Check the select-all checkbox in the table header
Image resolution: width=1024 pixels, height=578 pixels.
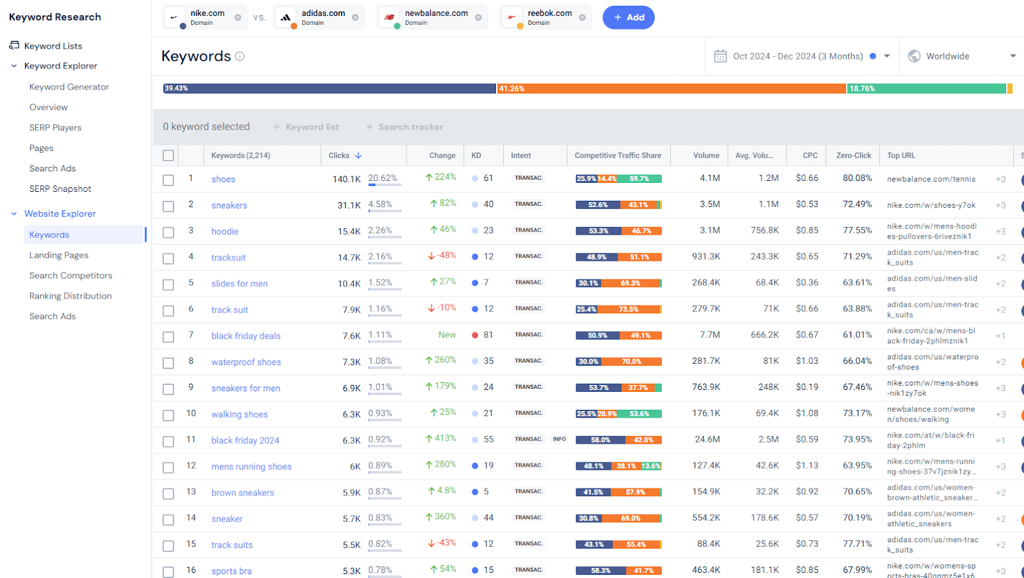168,155
